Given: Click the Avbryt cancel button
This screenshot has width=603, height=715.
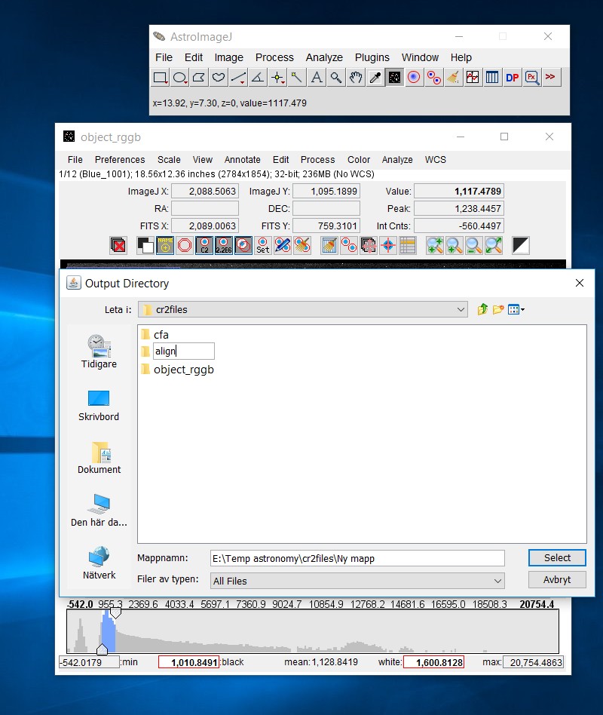Looking at the screenshot, I should coord(557,579).
